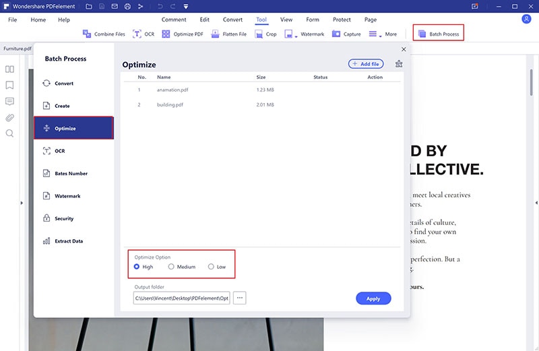Click the clear list icon beside Add file
539x351 pixels.
point(399,63)
